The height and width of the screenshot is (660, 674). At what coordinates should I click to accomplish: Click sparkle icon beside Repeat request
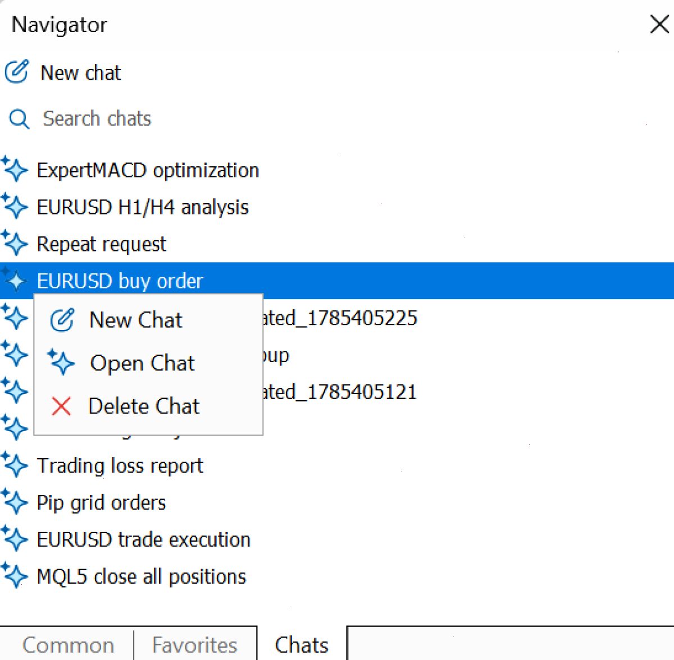click(15, 244)
